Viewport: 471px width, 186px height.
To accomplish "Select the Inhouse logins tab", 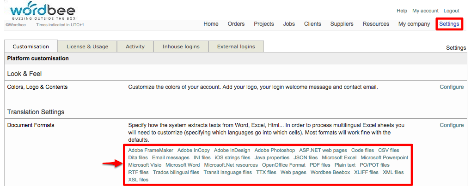I will coord(181,46).
